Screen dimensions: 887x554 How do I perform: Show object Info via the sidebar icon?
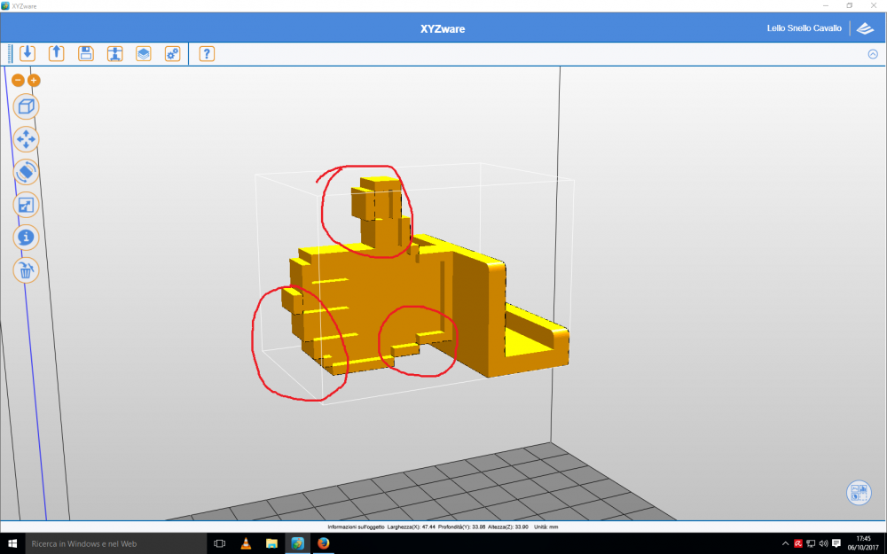(27, 238)
